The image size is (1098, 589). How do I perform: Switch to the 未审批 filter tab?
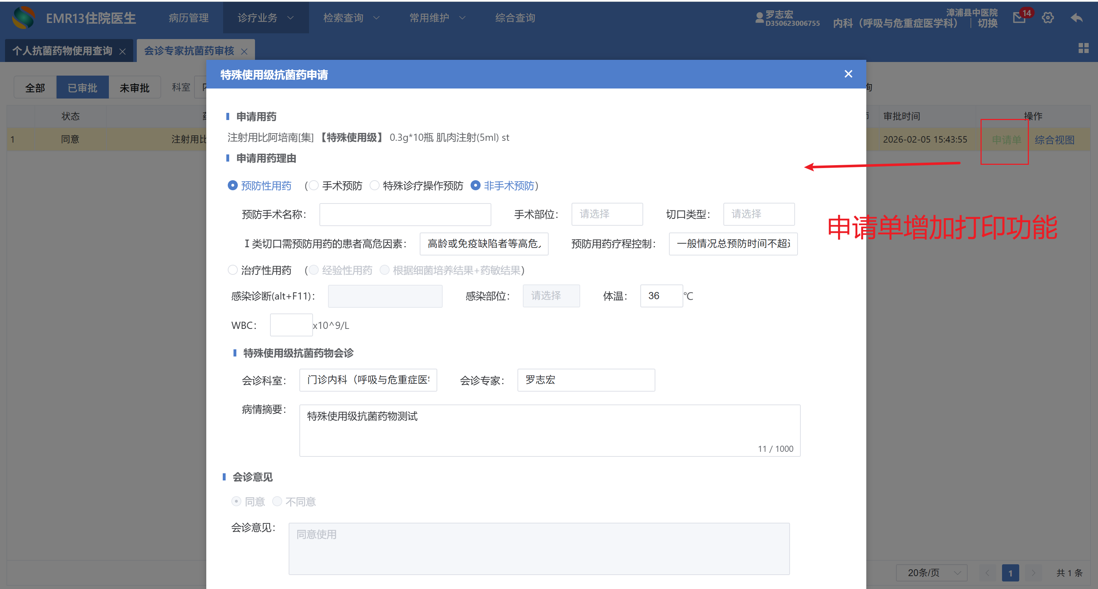134,88
